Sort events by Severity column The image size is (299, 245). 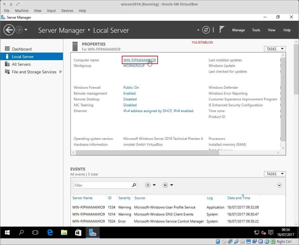click(124, 198)
